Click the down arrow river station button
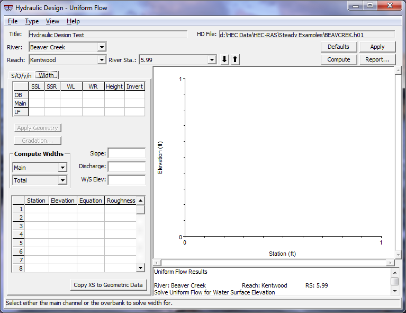 (x=224, y=60)
